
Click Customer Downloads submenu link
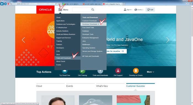pyautogui.click(x=90, y=21)
